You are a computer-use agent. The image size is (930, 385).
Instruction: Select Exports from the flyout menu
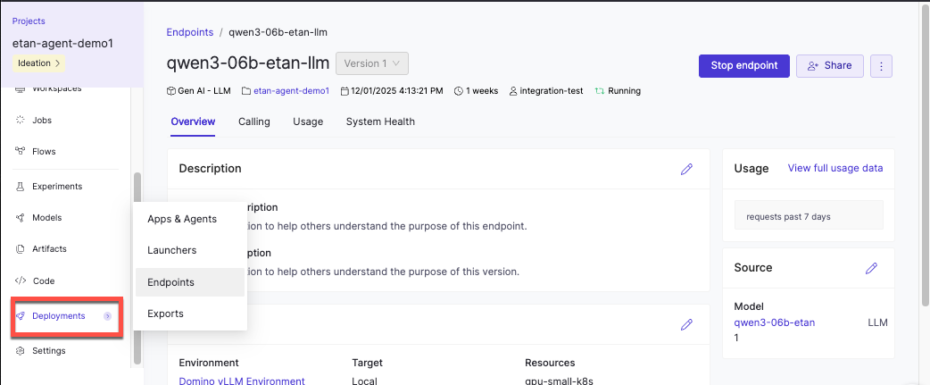tap(190, 314)
